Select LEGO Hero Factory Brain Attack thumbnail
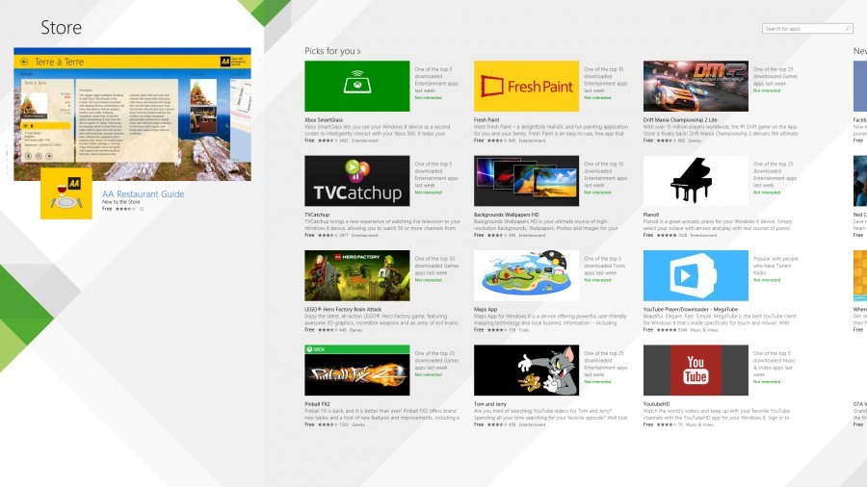 (356, 276)
